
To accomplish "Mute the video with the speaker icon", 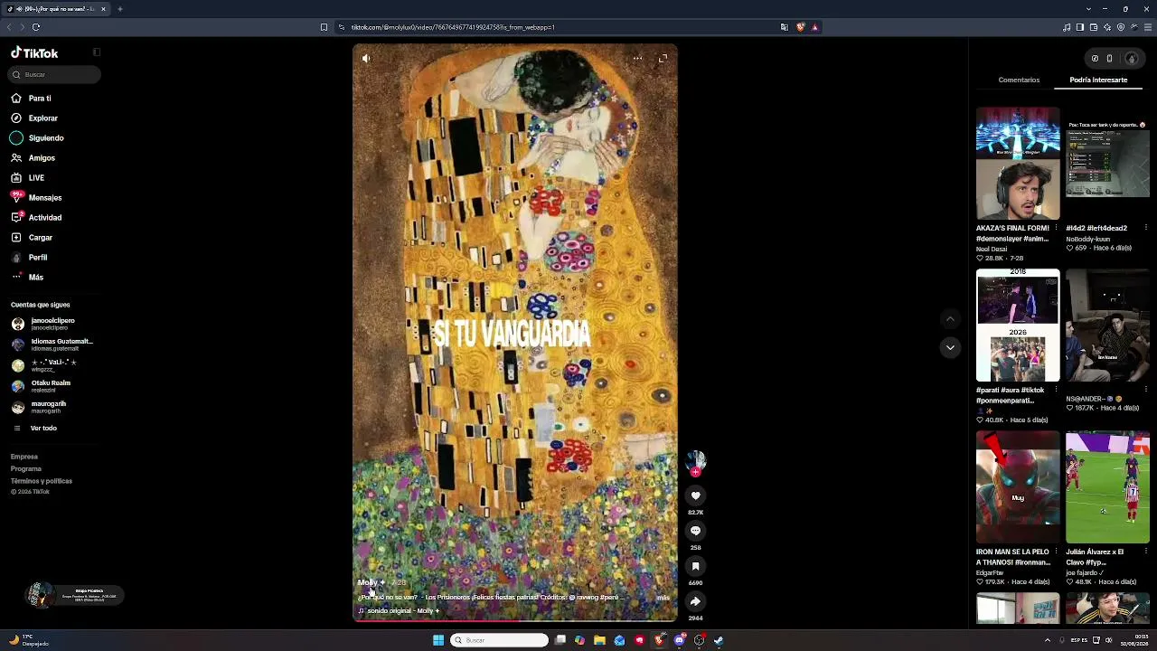I will click(x=366, y=58).
